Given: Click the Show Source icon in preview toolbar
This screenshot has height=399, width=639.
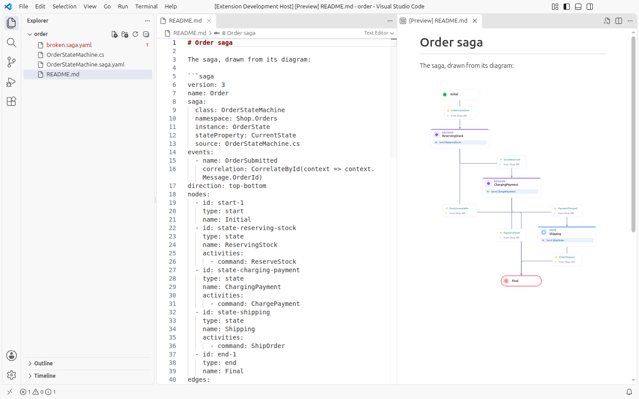Looking at the screenshot, I should (x=607, y=21).
